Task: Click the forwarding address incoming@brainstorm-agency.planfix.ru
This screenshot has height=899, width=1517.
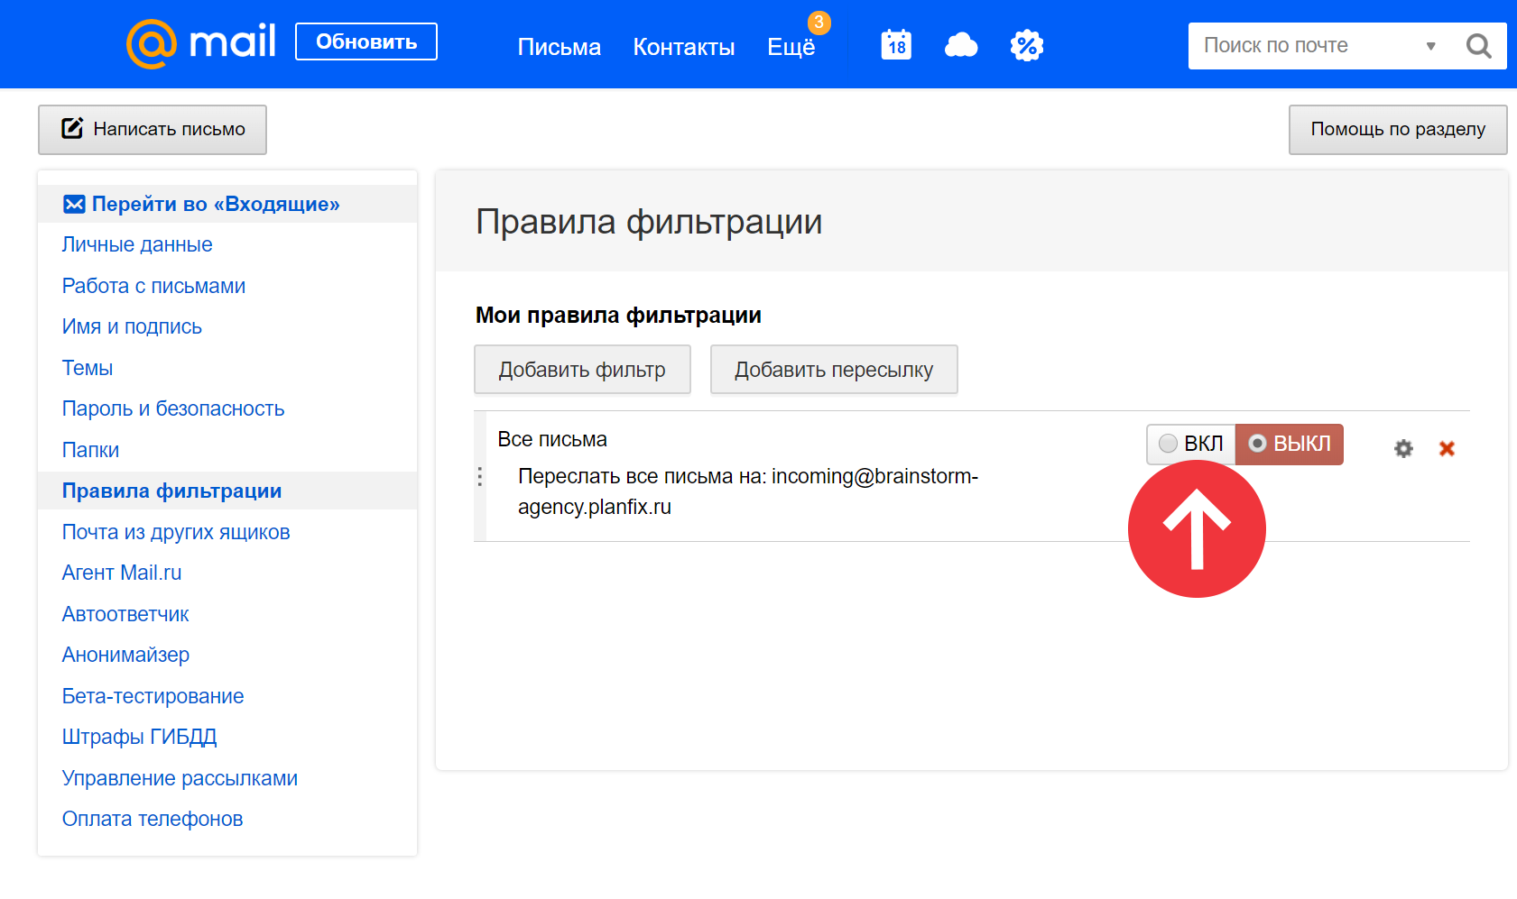Action: coord(748,491)
